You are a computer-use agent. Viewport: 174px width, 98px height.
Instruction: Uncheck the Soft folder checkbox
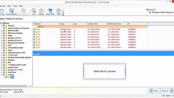(x=4, y=45)
